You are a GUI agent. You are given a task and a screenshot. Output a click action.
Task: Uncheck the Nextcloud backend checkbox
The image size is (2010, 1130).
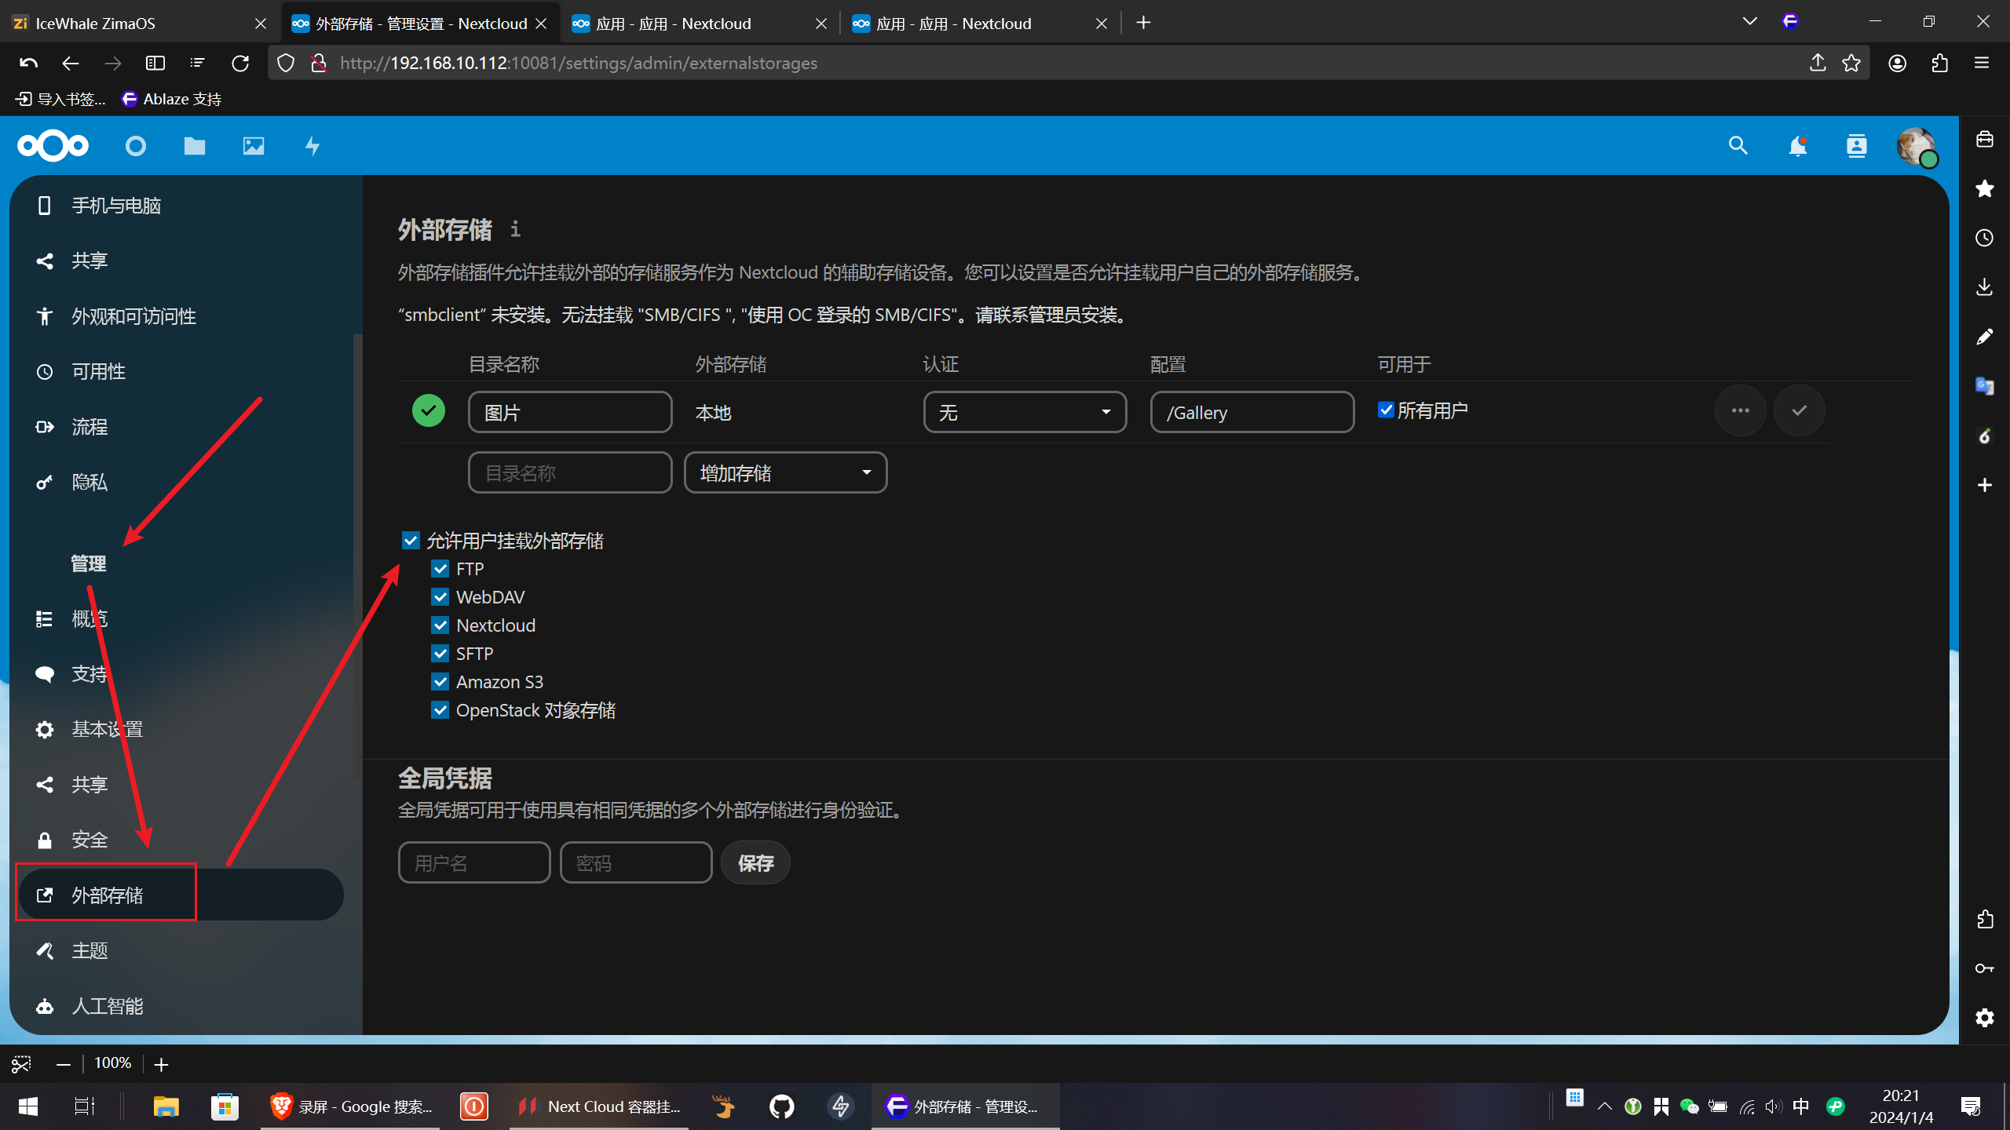pyautogui.click(x=440, y=625)
